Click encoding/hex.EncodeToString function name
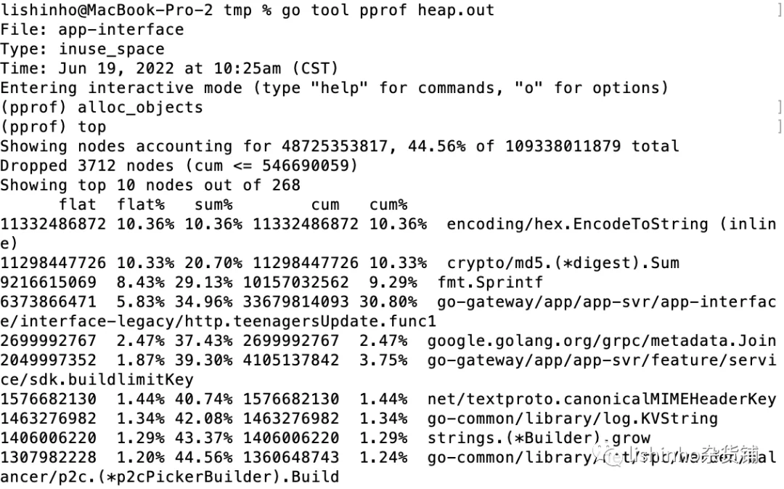Viewport: 784px width, 489px height. pos(578,224)
